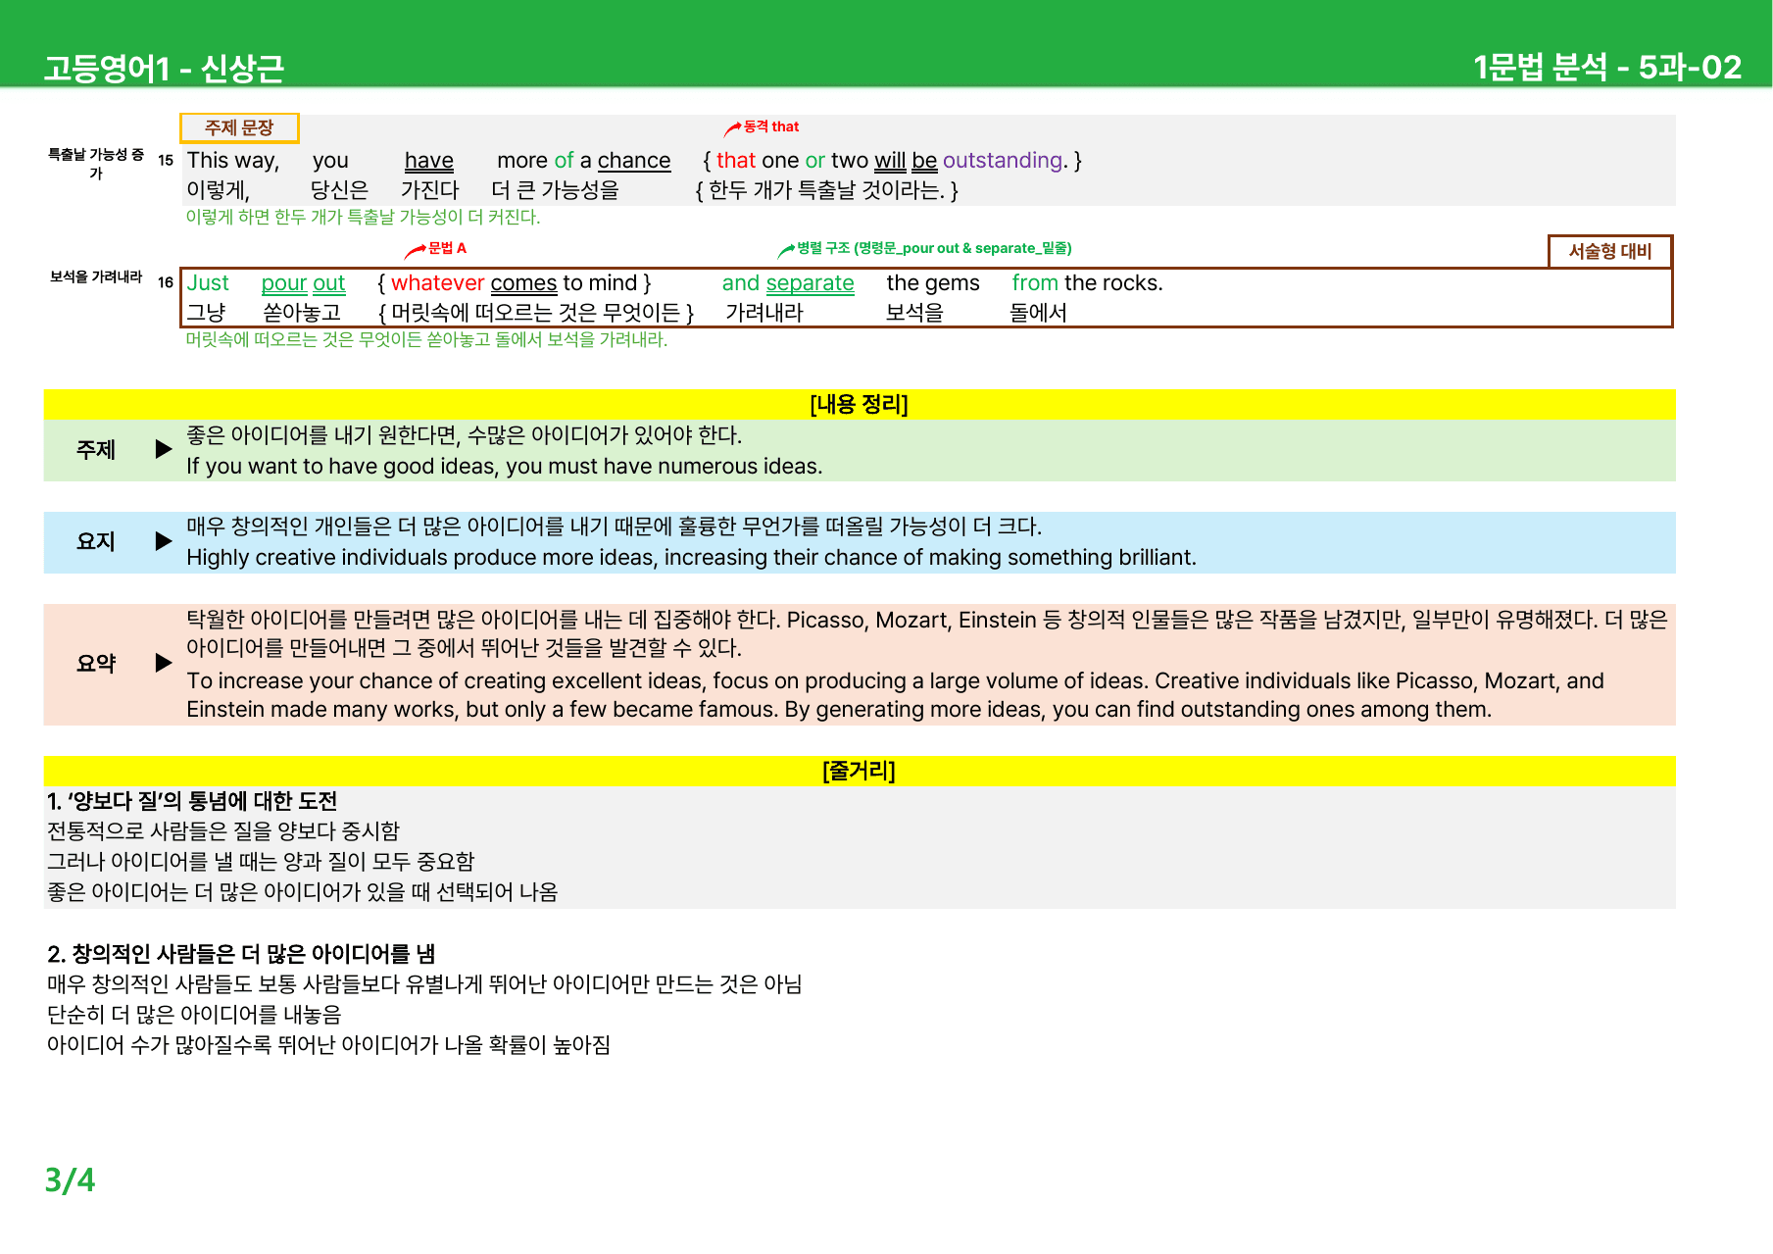The height and width of the screenshot is (1254, 1773).
Task: Click the annotation 병렬 구조 (명령문_pour out & separate_밑줄)
Action: pos(934,248)
